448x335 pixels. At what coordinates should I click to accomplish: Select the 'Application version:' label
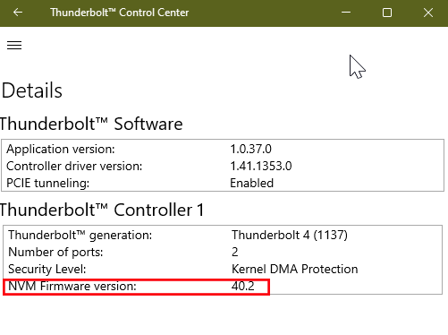[x=61, y=149]
